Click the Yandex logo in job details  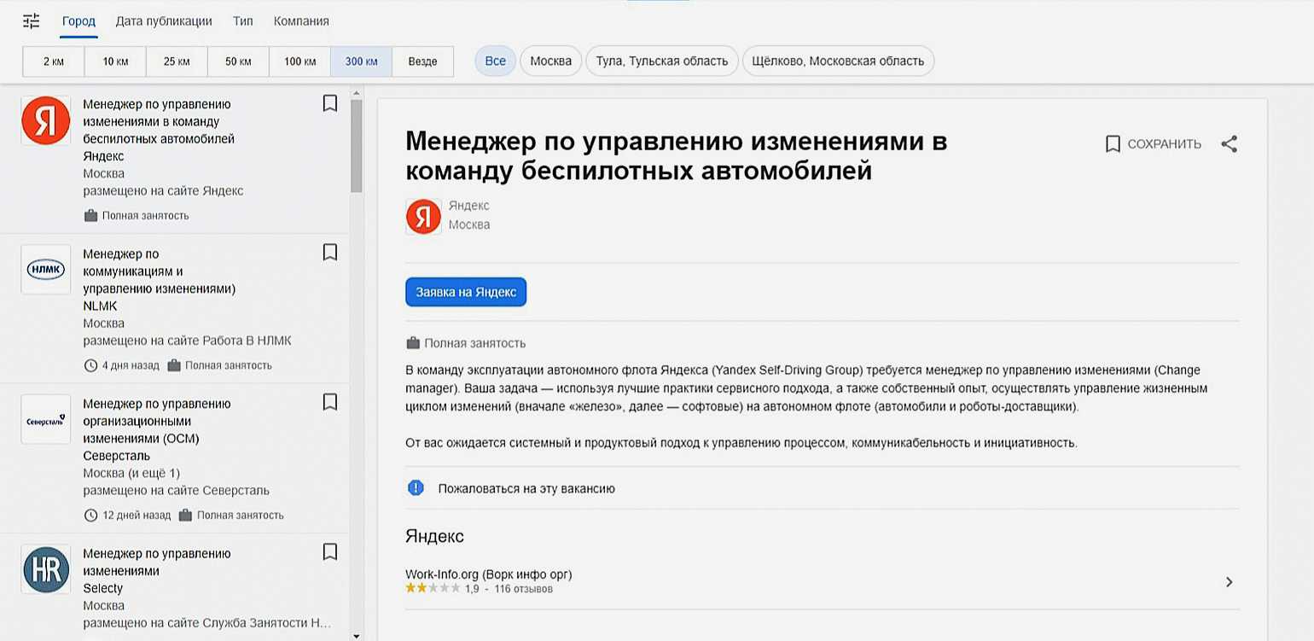[423, 216]
